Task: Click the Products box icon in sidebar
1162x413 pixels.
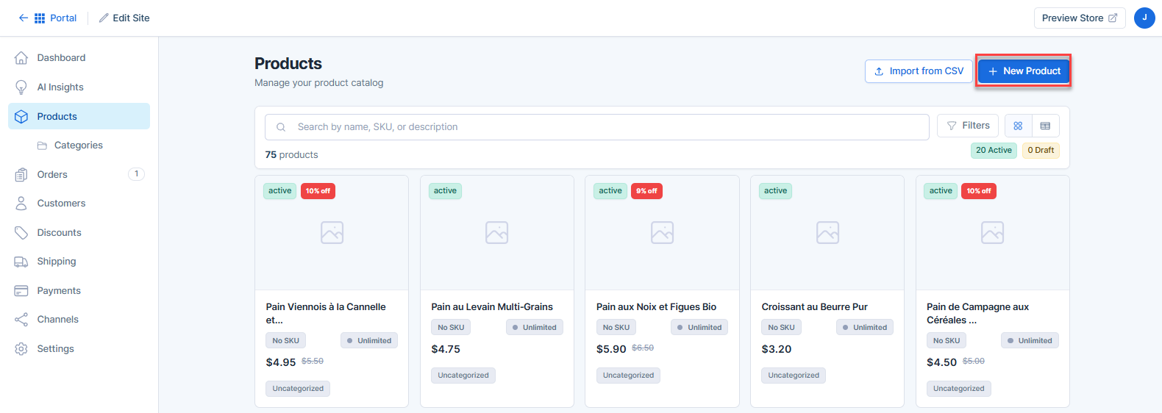Action: [21, 116]
